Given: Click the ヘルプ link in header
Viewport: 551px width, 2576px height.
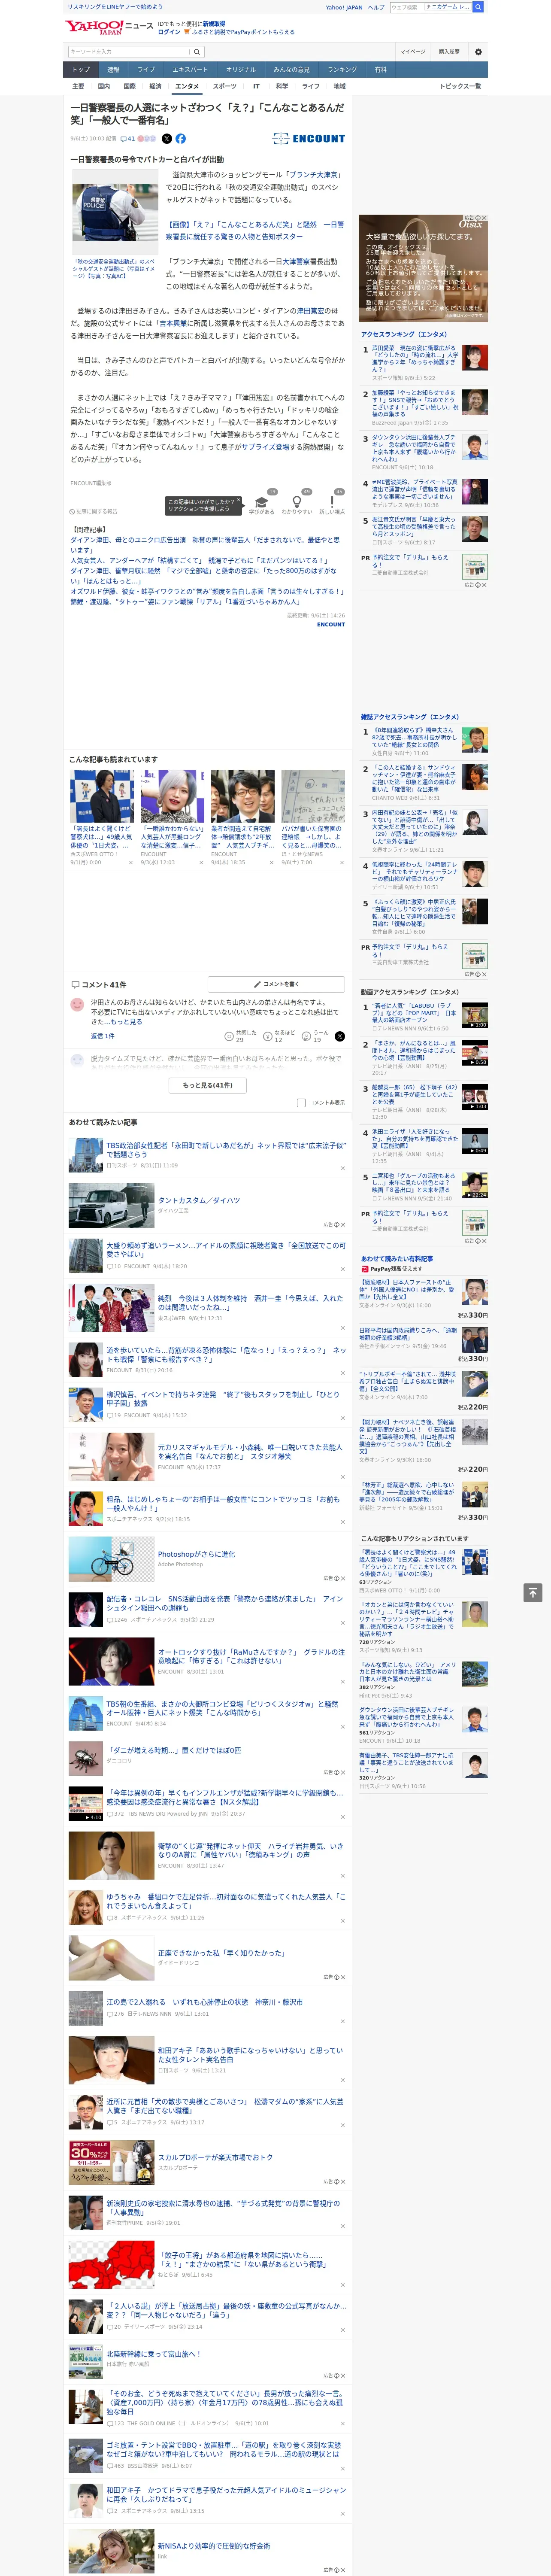Looking at the screenshot, I should pyautogui.click(x=376, y=7).
